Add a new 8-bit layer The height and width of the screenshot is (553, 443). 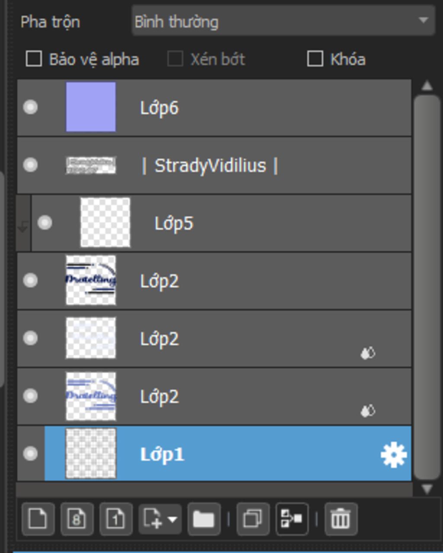[x=77, y=518]
